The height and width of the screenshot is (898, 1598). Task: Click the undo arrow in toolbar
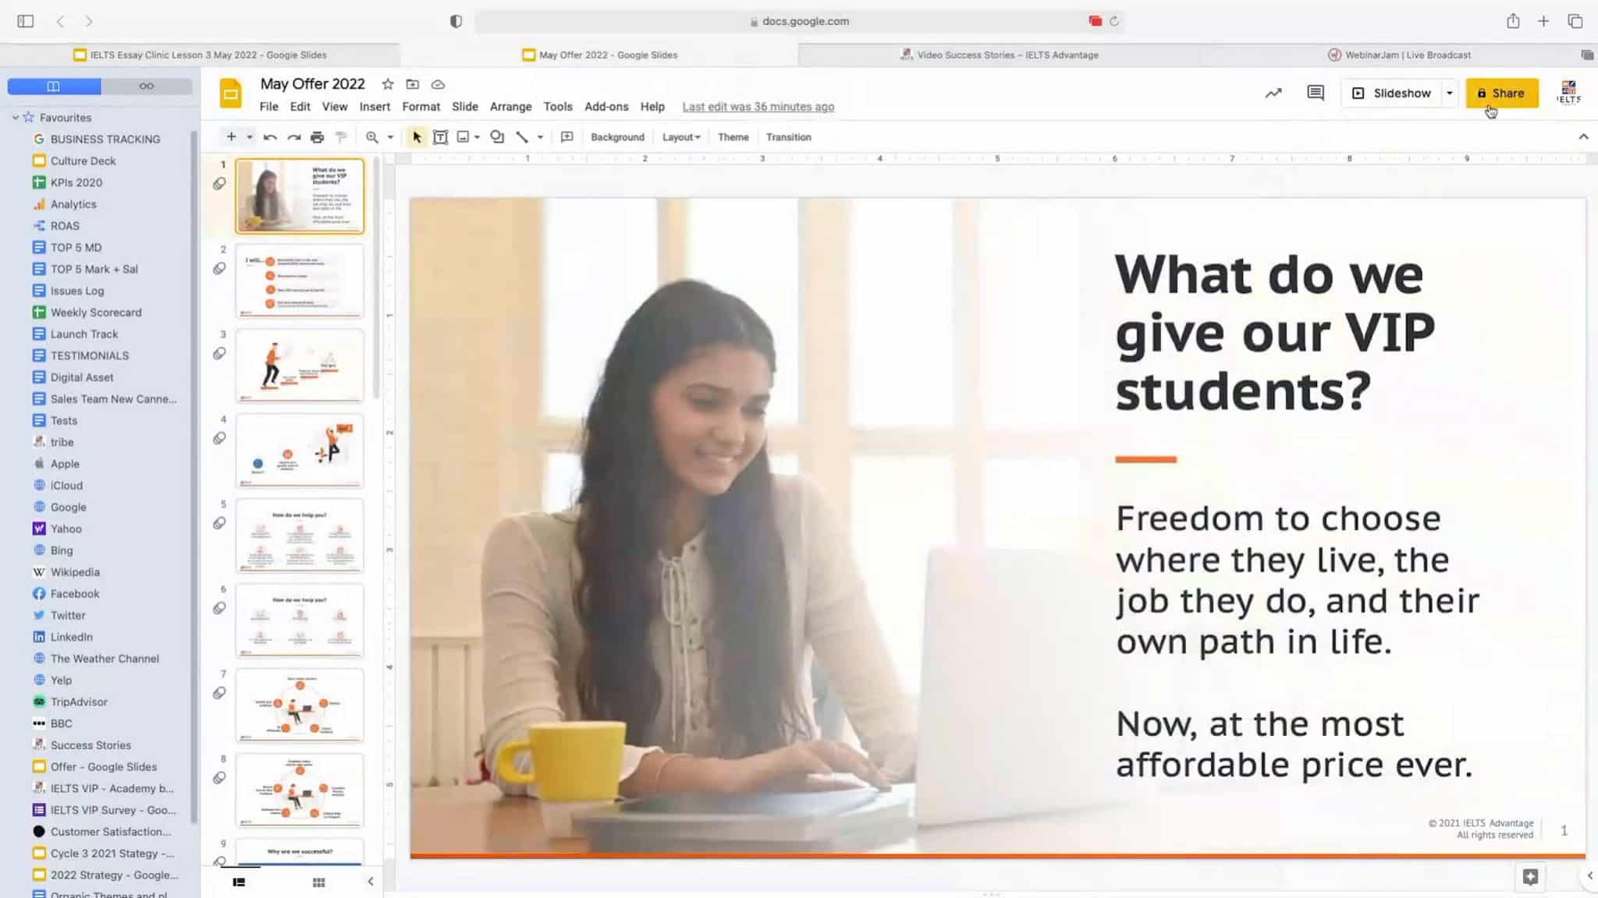point(270,137)
